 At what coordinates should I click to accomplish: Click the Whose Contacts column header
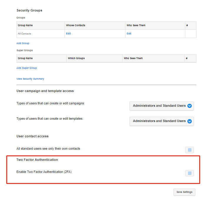95,25
